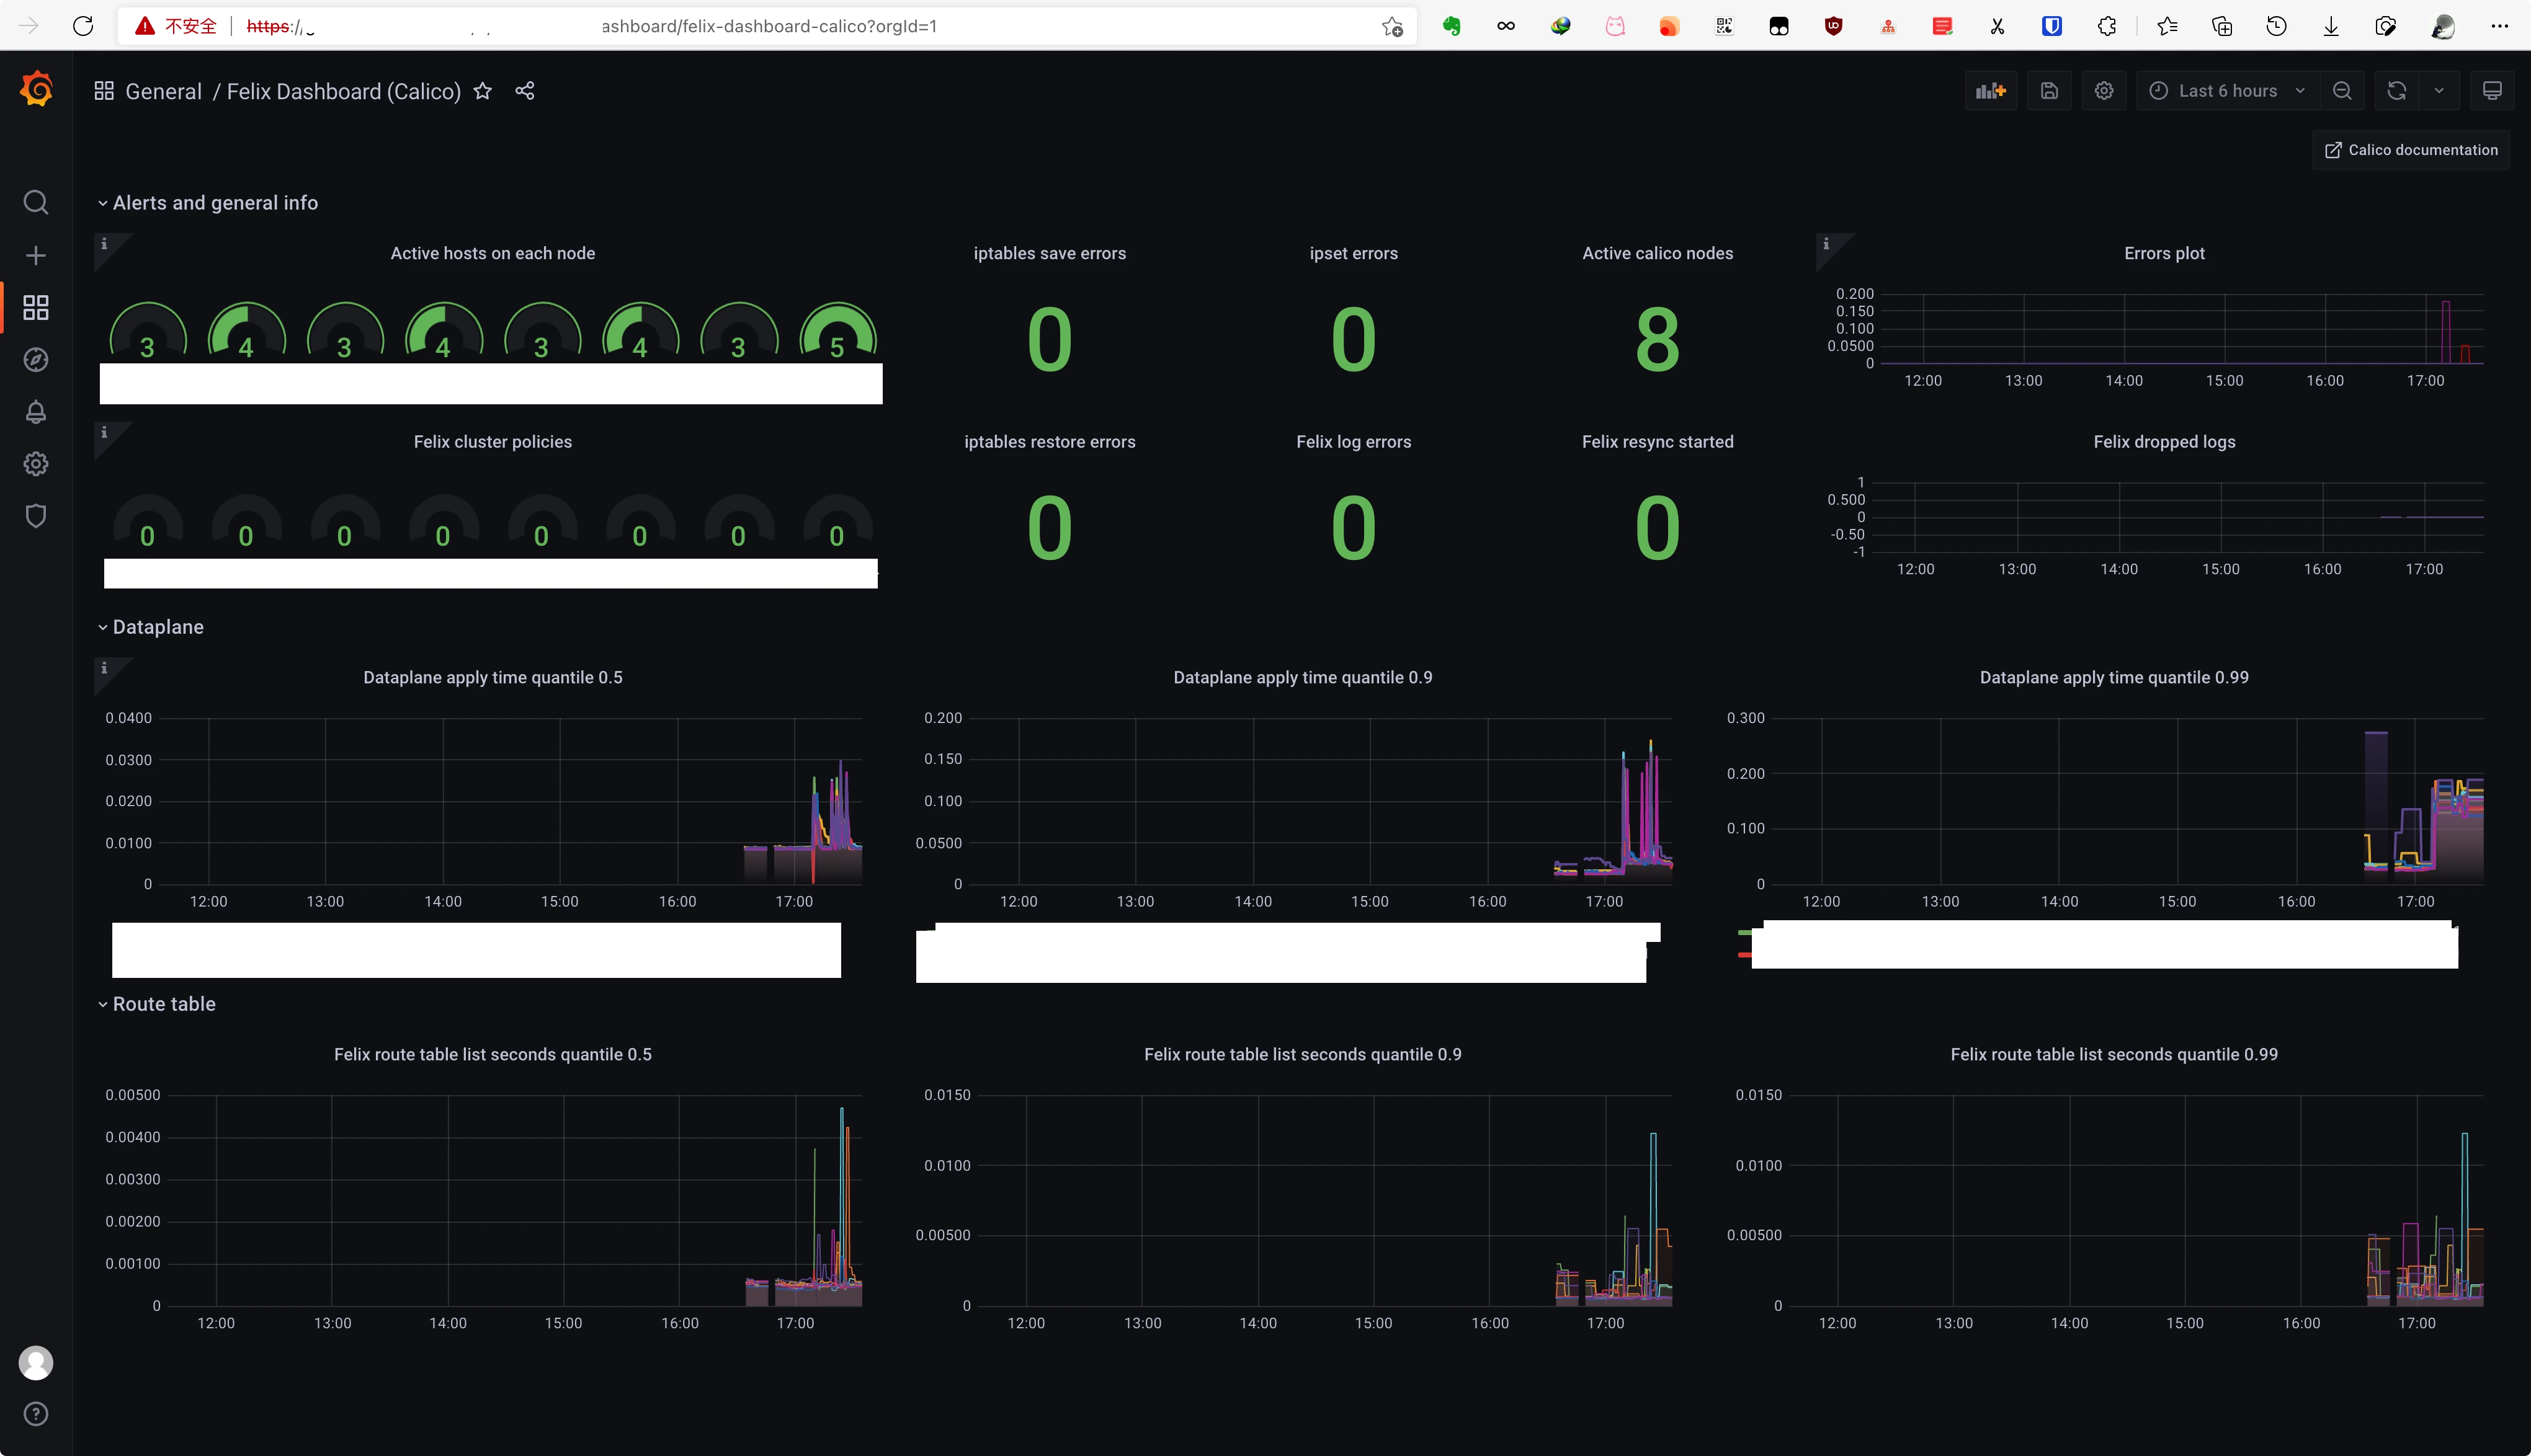The height and width of the screenshot is (1456, 2531).
Task: Open the Explore compass icon
Action: (36, 360)
